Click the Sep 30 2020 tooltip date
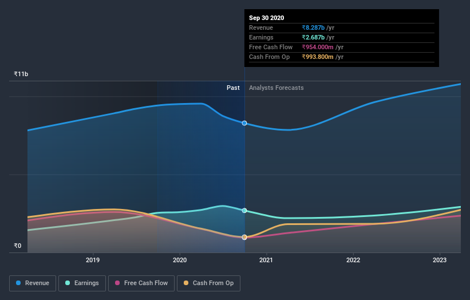The height and width of the screenshot is (300, 470). pyautogui.click(x=266, y=18)
